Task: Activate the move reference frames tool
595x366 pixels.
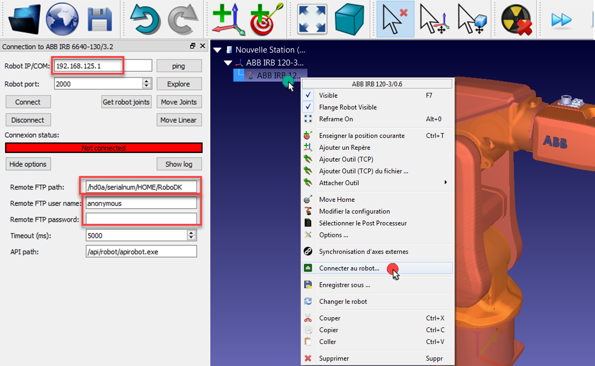Action: pyautogui.click(x=435, y=19)
